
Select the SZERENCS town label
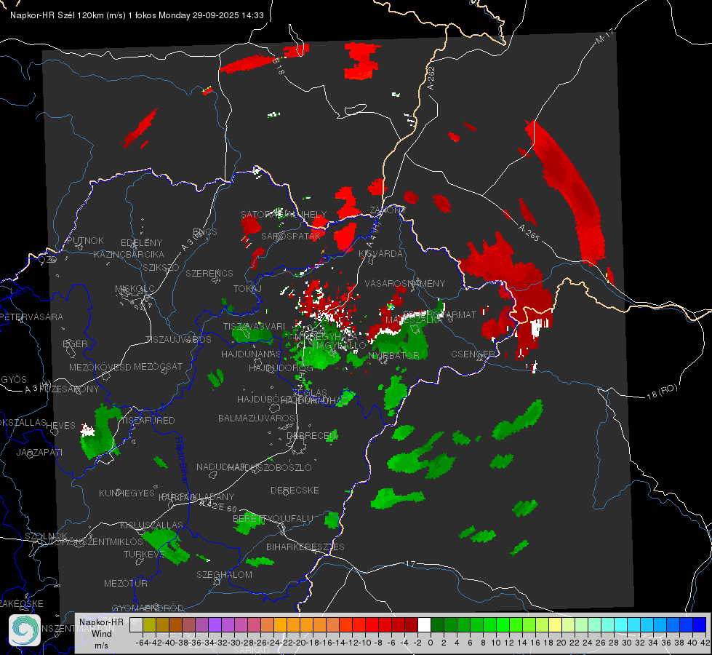[209, 273]
